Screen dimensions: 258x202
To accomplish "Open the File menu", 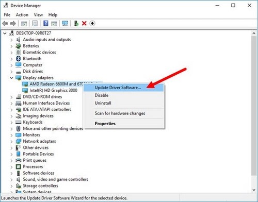I will click(x=7, y=15).
